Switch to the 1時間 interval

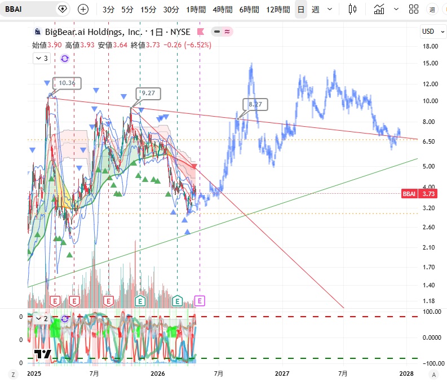196,10
